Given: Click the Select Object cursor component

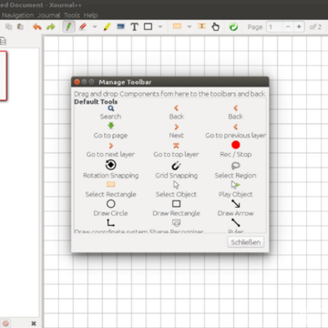Looking at the screenshot, I should point(177,190).
